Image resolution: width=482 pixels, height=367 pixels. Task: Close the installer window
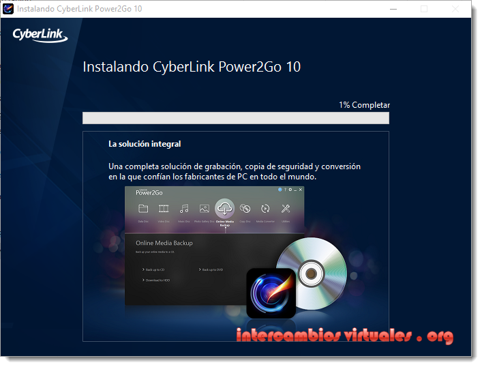tap(455, 9)
